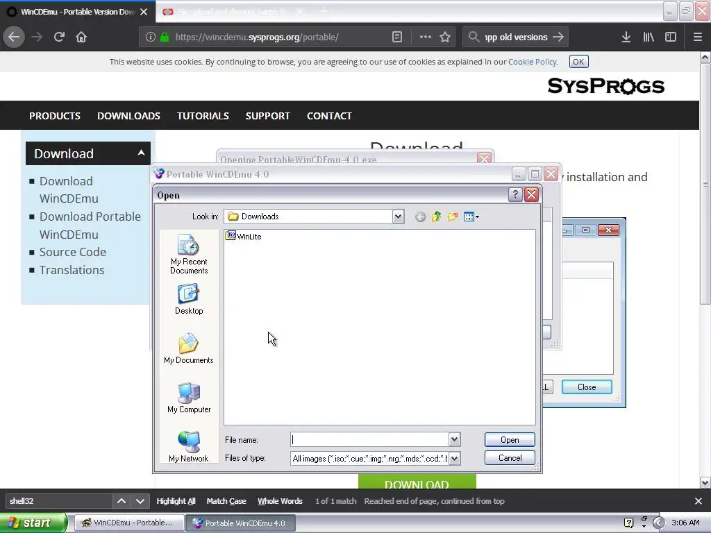Click the system tray help icon
The width and height of the screenshot is (711, 533).
628,523
